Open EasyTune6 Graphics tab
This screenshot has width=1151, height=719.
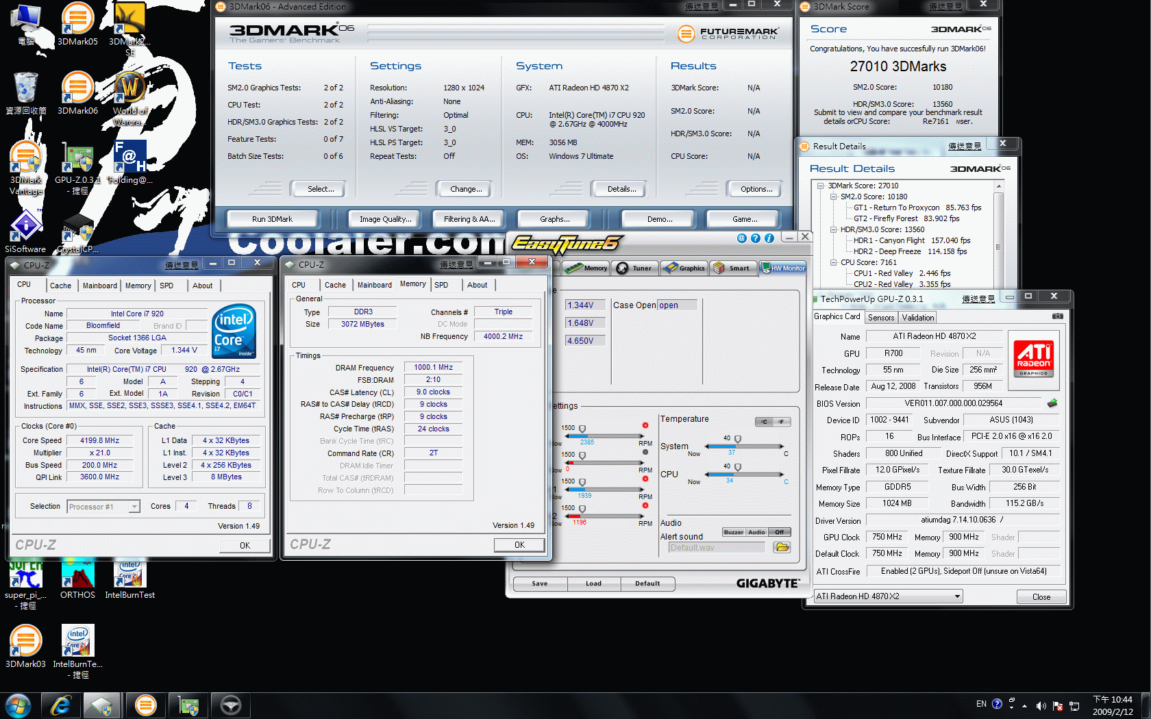click(x=684, y=268)
